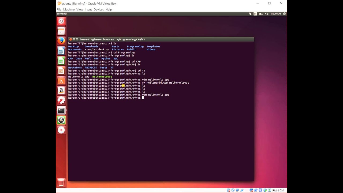Click the monitor icon with red dot in VirtualBox status bar

(x=251, y=190)
